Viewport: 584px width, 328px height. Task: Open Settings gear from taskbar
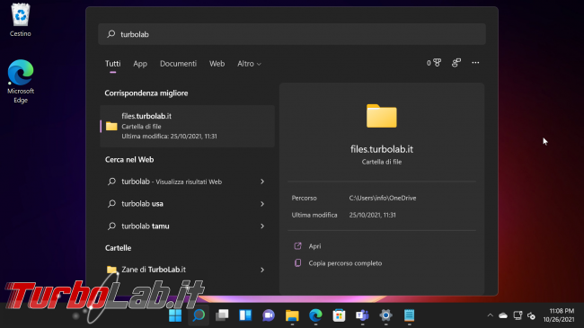pyautogui.click(x=385, y=315)
